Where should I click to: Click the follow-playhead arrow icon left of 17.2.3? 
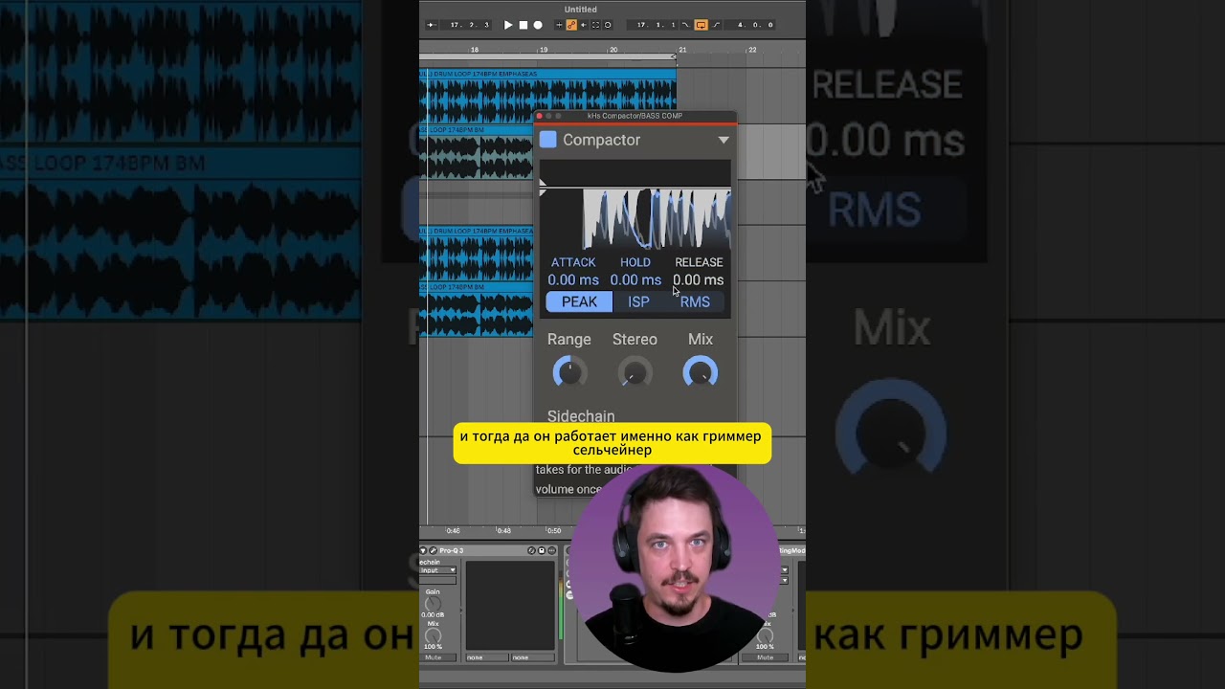[432, 25]
